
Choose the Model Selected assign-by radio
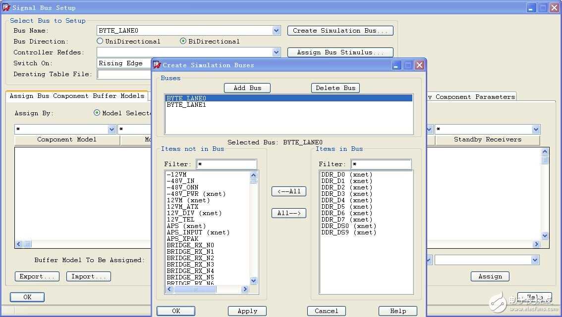click(x=97, y=113)
